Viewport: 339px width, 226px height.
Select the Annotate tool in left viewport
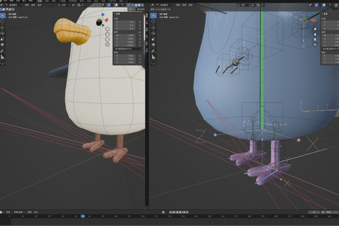[x=3, y=51]
